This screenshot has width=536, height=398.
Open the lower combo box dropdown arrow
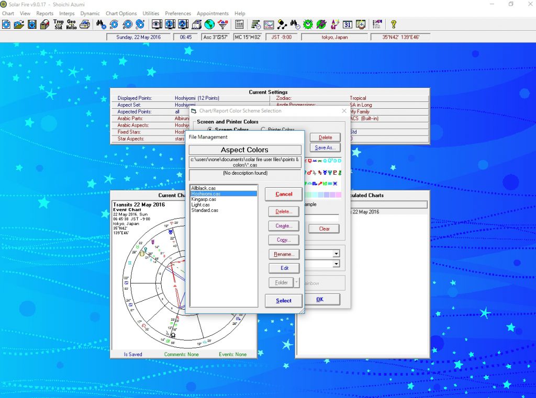336,264
